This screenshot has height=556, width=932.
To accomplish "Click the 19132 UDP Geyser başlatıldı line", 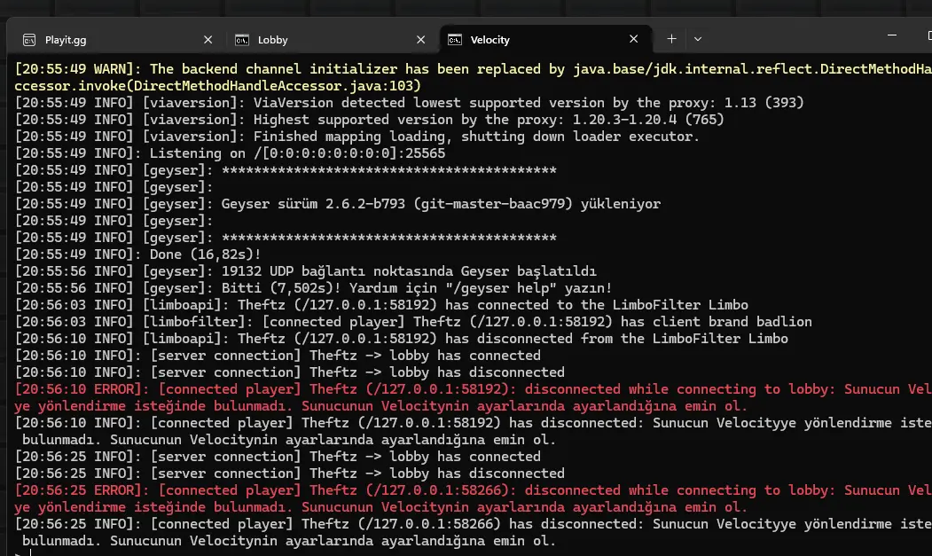I will pyautogui.click(x=305, y=271).
